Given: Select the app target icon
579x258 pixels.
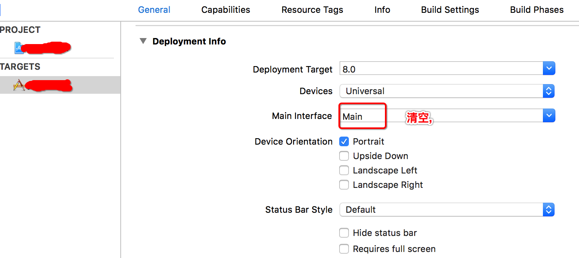Looking at the screenshot, I should point(19,85).
